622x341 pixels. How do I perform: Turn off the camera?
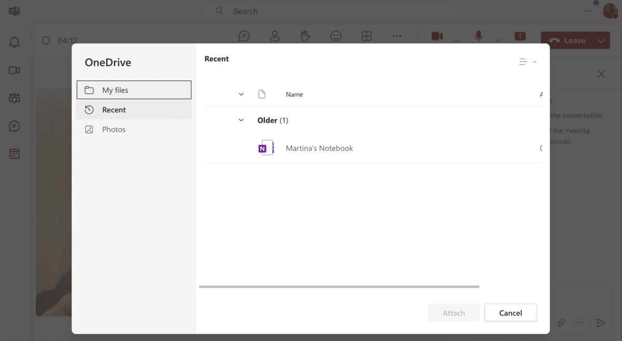(x=437, y=36)
